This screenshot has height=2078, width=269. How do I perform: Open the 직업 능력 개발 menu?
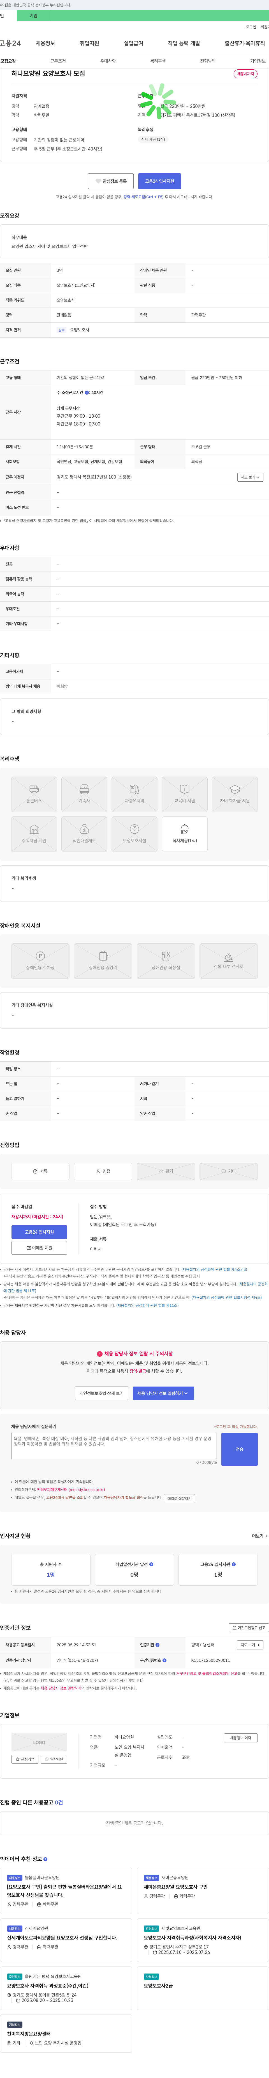point(184,44)
